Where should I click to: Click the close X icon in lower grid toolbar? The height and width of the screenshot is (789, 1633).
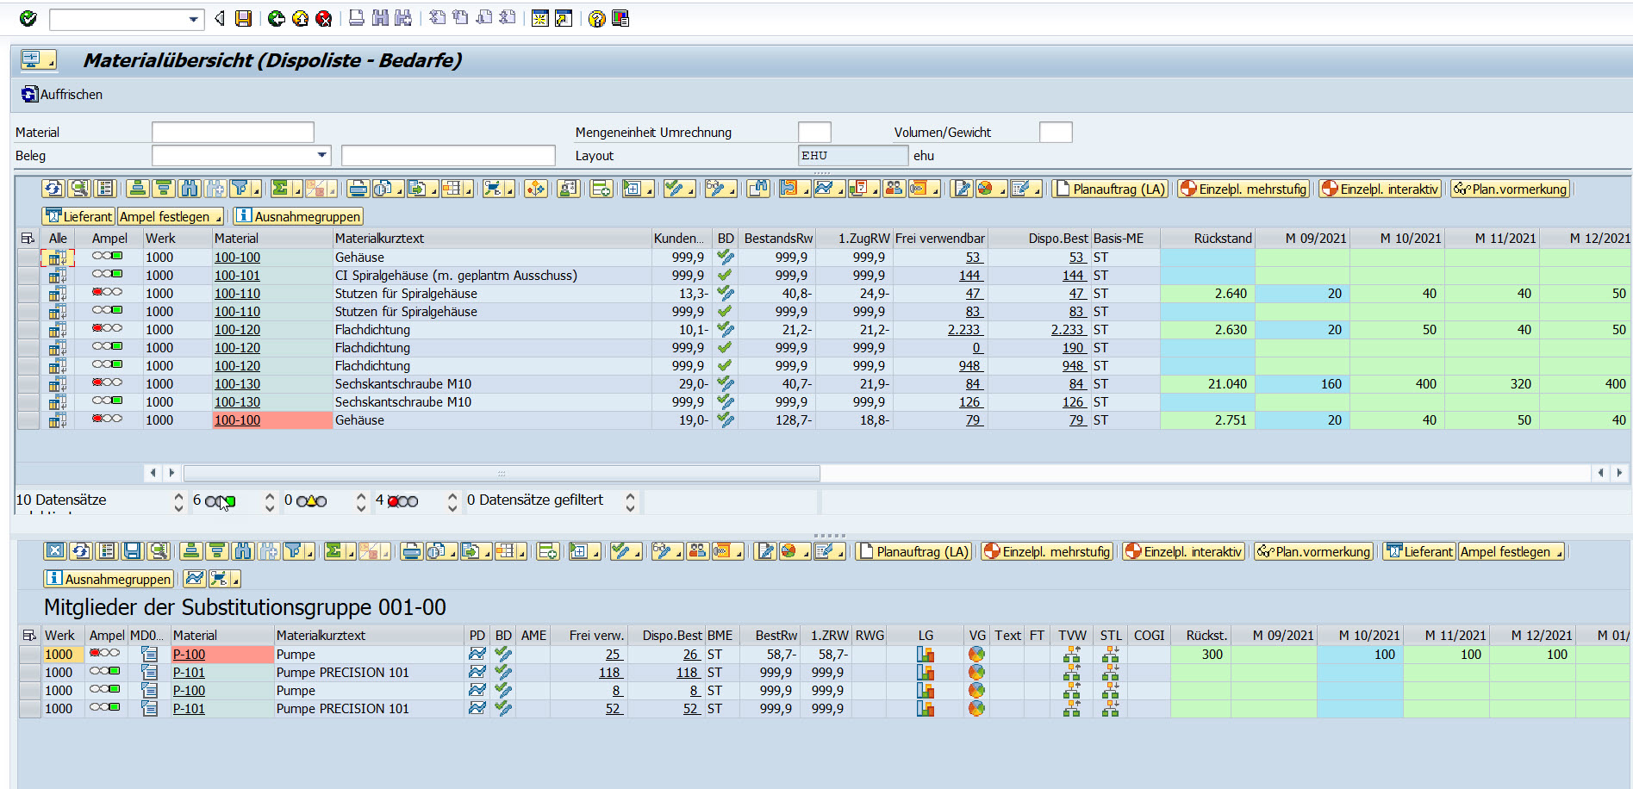coord(55,551)
